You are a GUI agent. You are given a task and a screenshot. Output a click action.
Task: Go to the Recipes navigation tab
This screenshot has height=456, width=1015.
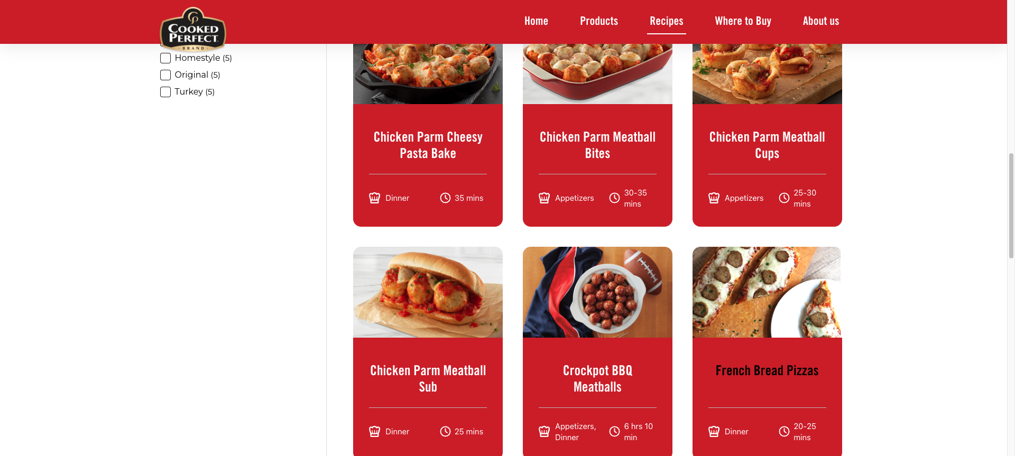pyautogui.click(x=667, y=21)
